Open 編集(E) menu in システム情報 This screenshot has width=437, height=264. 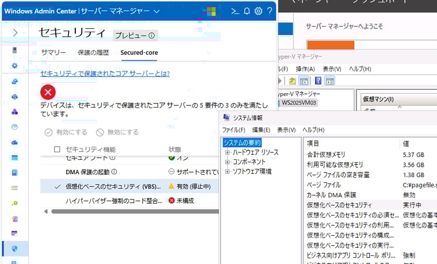click(x=261, y=130)
